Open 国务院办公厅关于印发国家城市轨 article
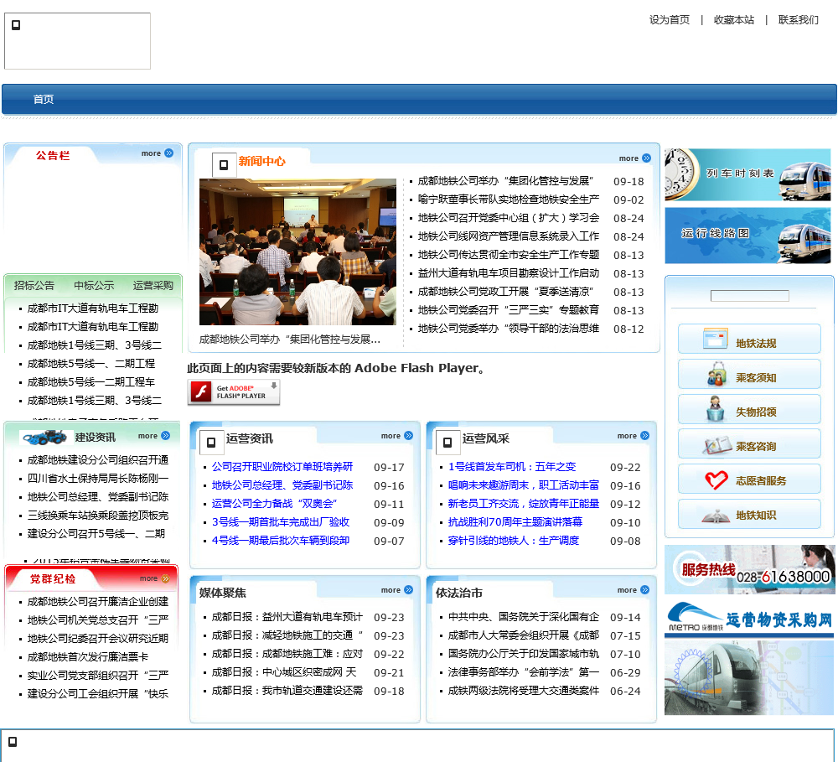This screenshot has height=762, width=838. 523,654
